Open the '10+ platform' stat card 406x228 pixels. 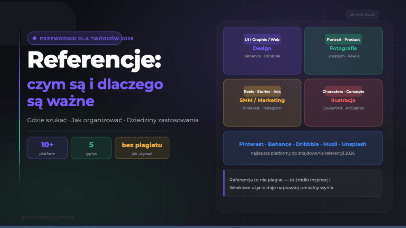point(48,148)
